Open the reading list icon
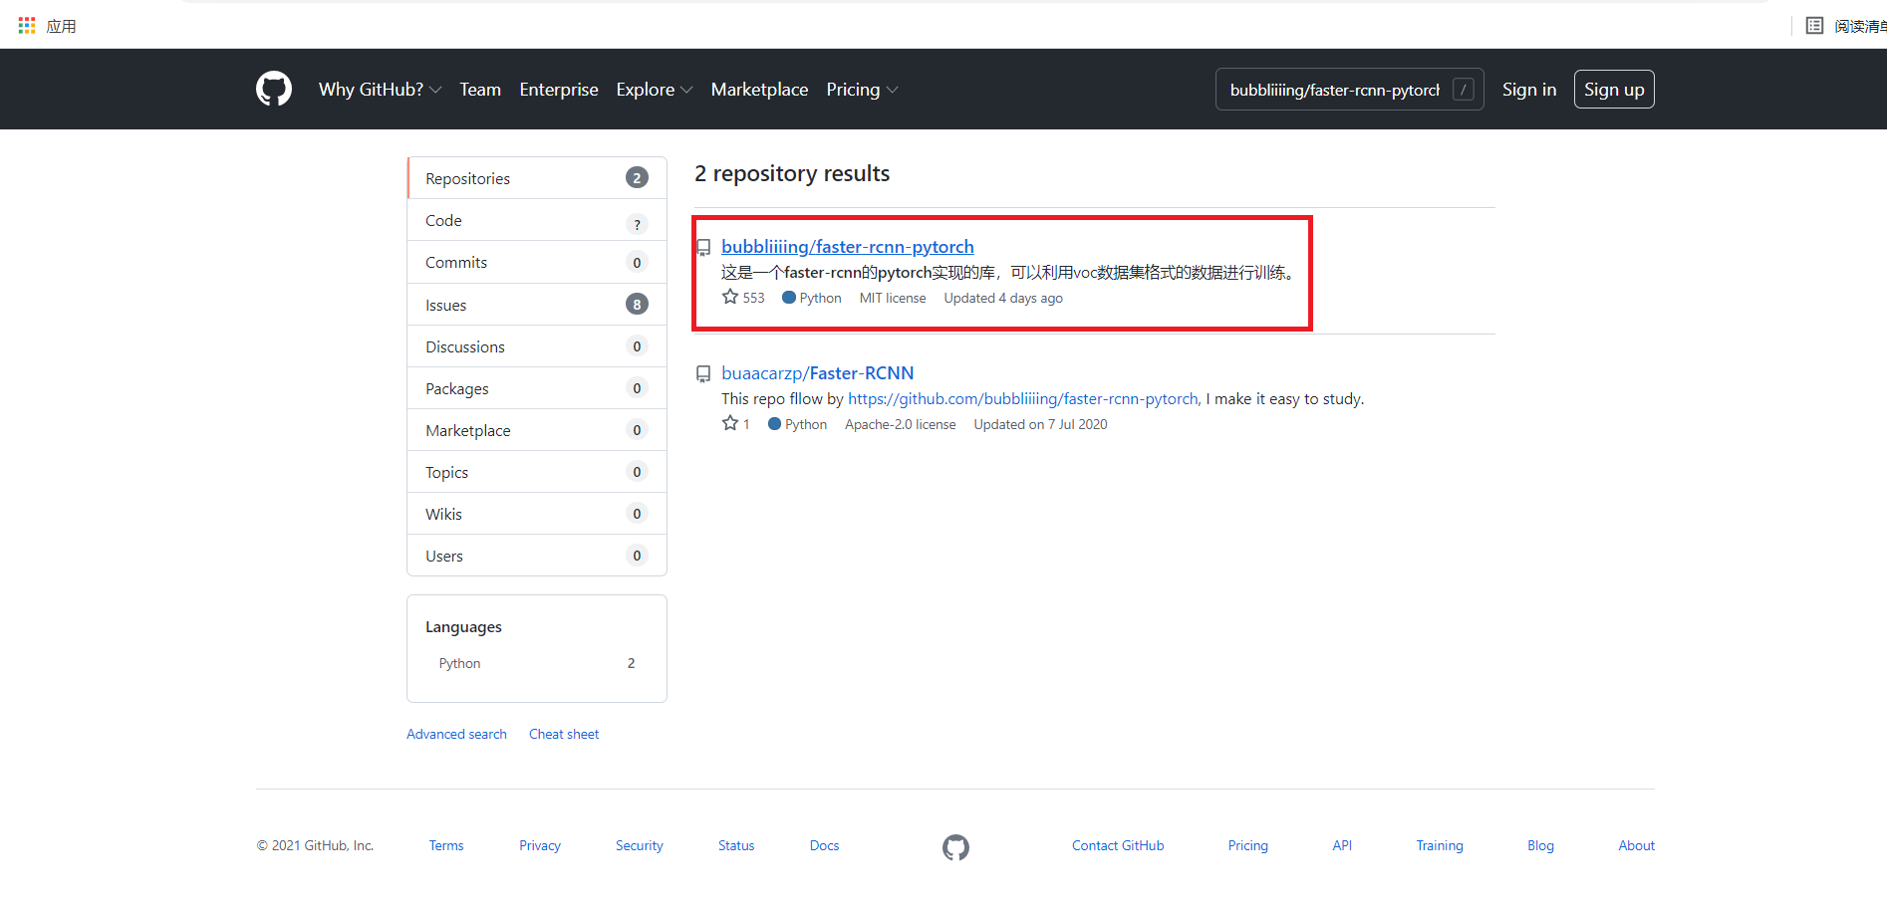 tap(1814, 26)
